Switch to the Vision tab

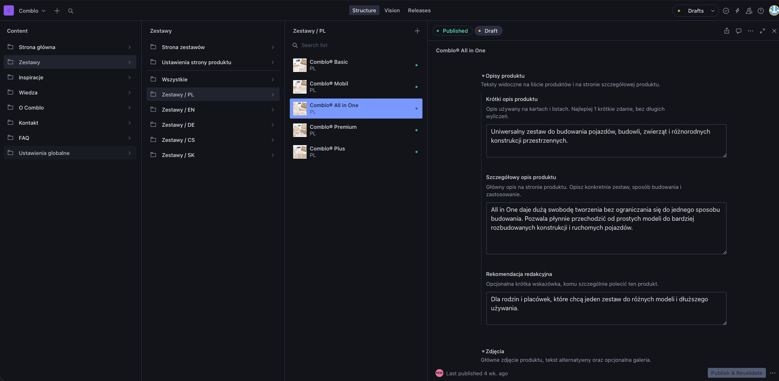pos(392,11)
